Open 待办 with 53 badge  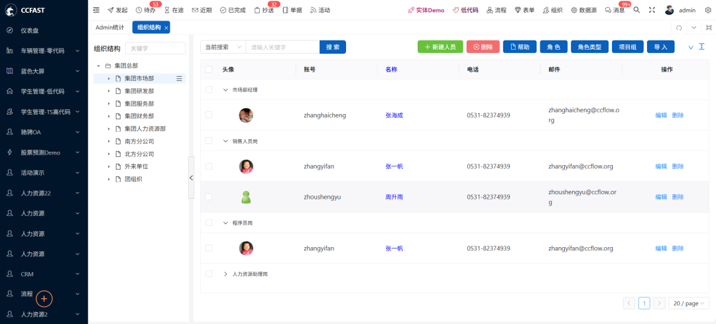pyautogui.click(x=145, y=10)
